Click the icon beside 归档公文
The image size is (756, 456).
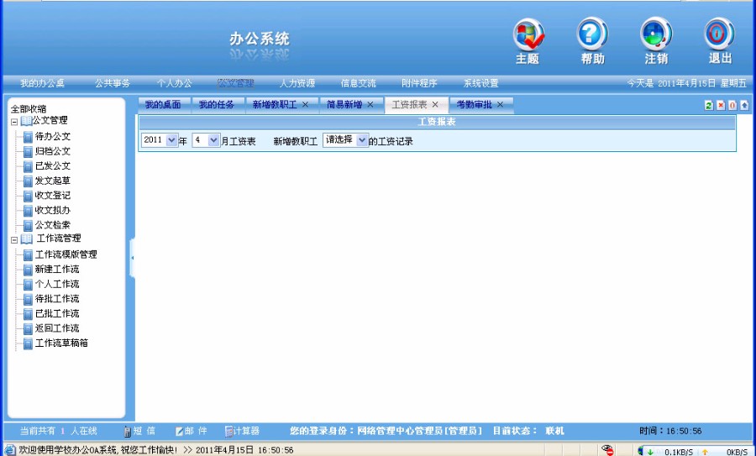[x=28, y=152]
